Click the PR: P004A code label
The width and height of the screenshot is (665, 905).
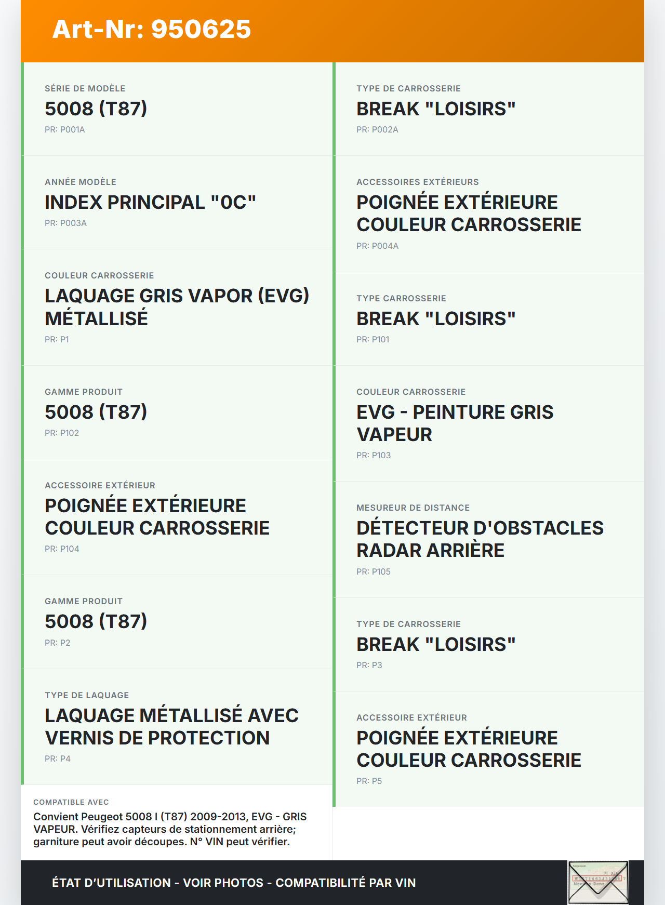[377, 246]
